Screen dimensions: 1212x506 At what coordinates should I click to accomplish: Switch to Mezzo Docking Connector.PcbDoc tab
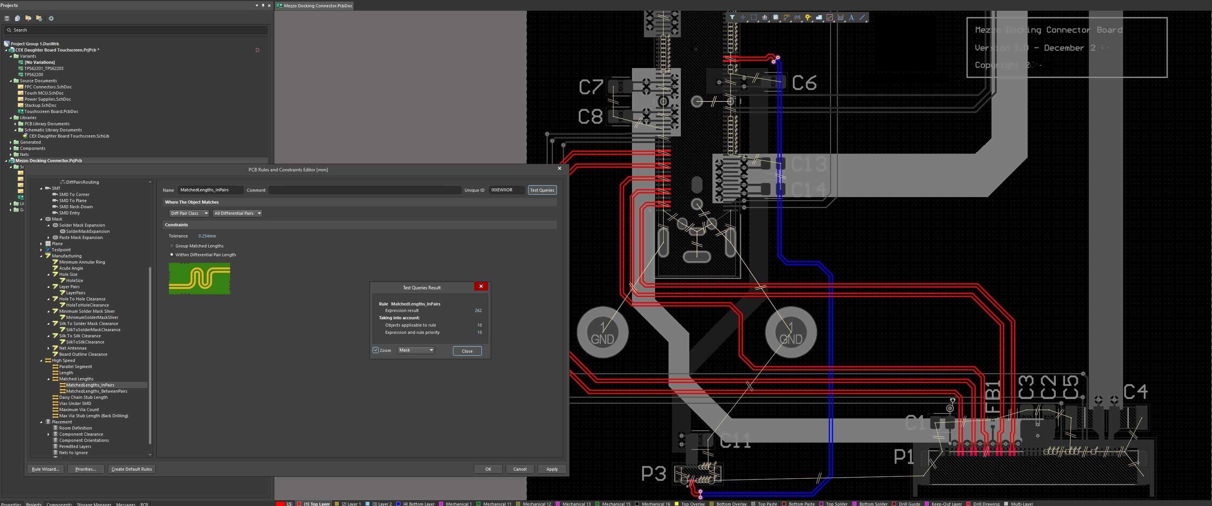pyautogui.click(x=318, y=6)
